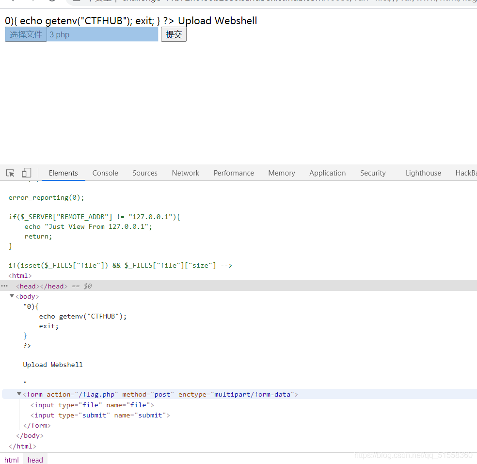Select the closing body tag row
Viewport: 477px width, 464px height.
click(30, 436)
